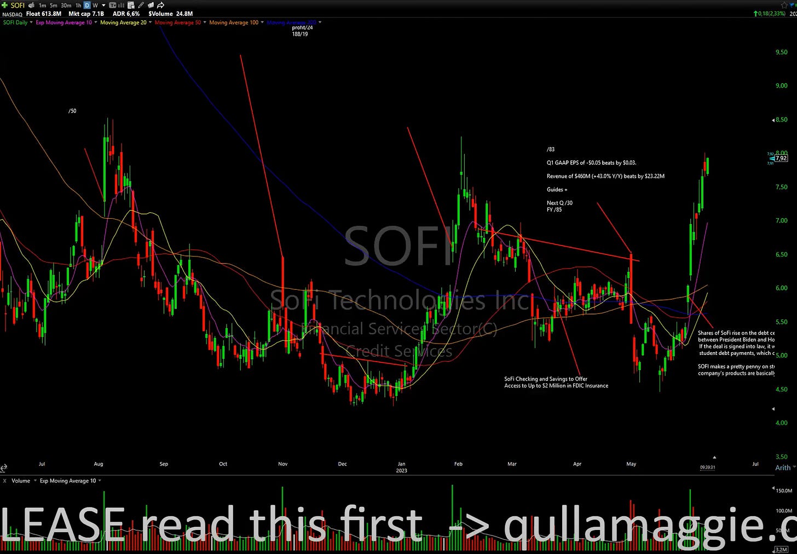
Task: Open the Volume indicator dropdown
Action: coord(35,481)
